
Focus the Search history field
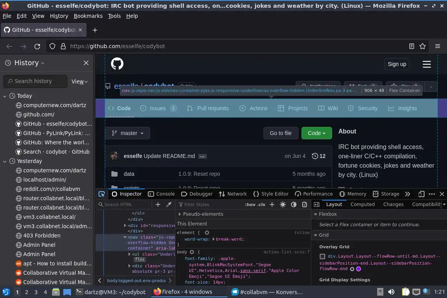(35, 81)
